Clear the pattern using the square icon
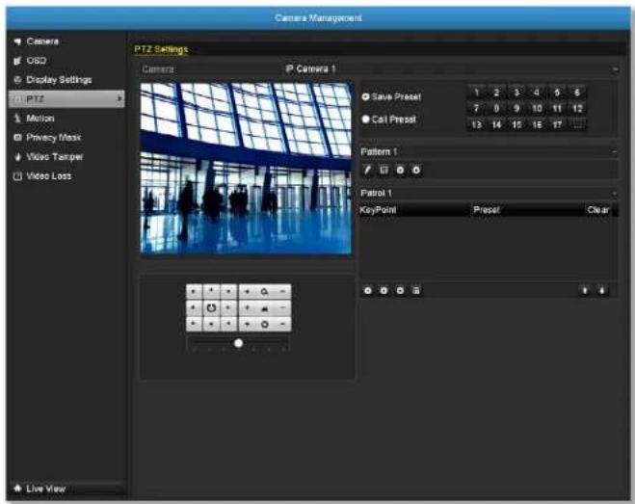635x504 pixels. 384,170
